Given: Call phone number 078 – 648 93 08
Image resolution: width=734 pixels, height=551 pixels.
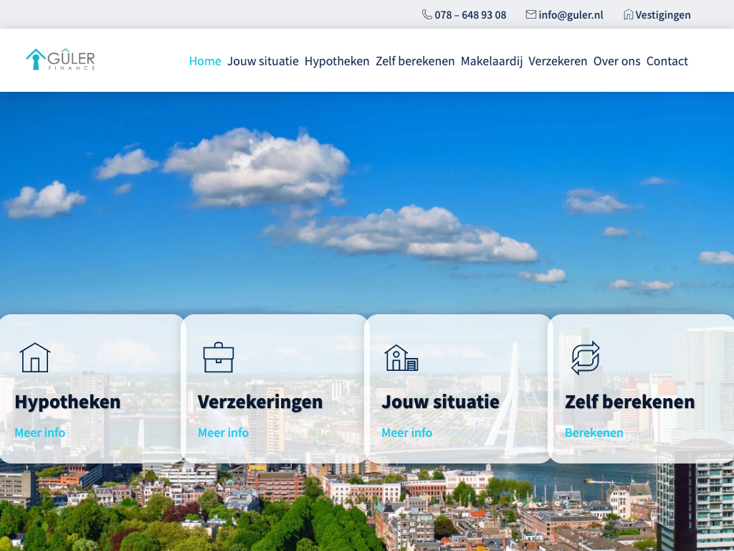Looking at the screenshot, I should coord(470,15).
